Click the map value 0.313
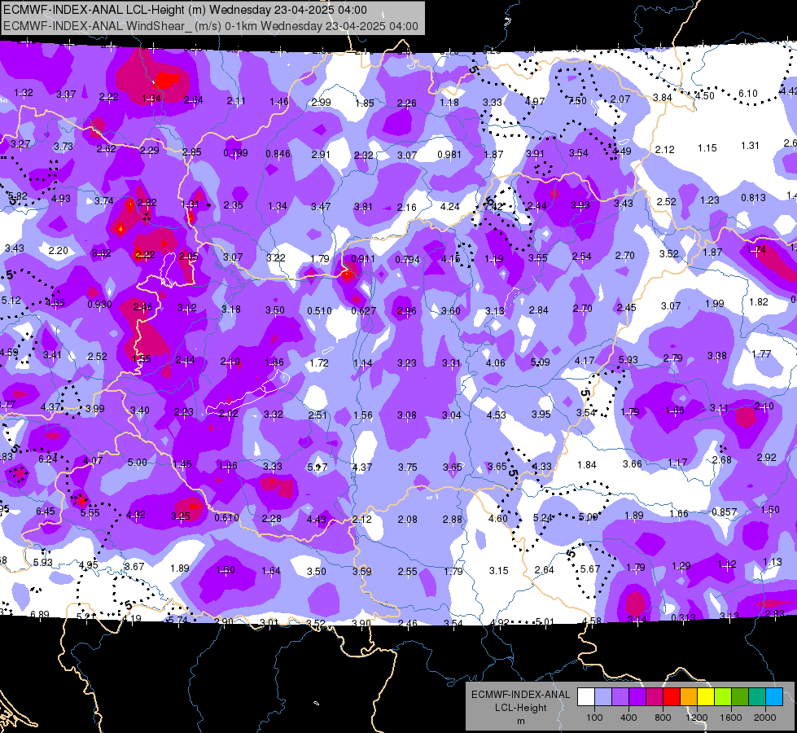Screen dimensions: 797x733 pos(683,617)
